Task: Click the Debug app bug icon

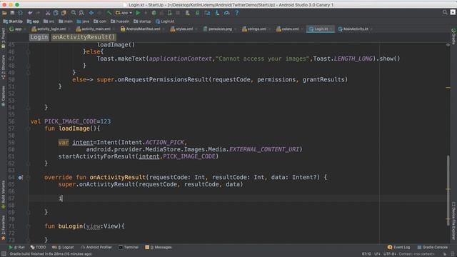Action: [154, 13]
